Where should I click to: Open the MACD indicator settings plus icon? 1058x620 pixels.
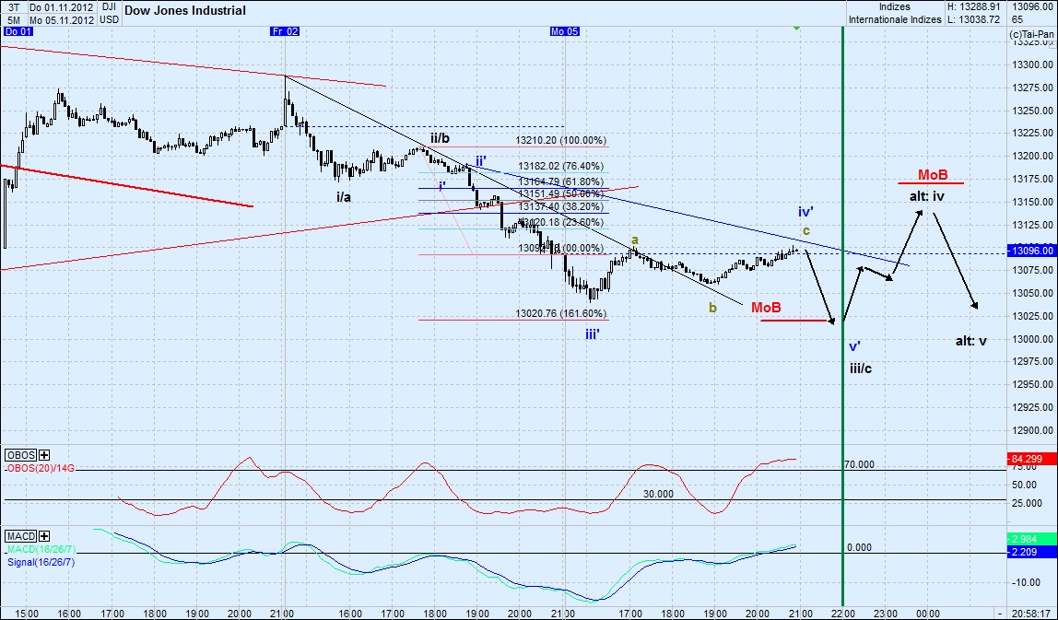point(44,536)
